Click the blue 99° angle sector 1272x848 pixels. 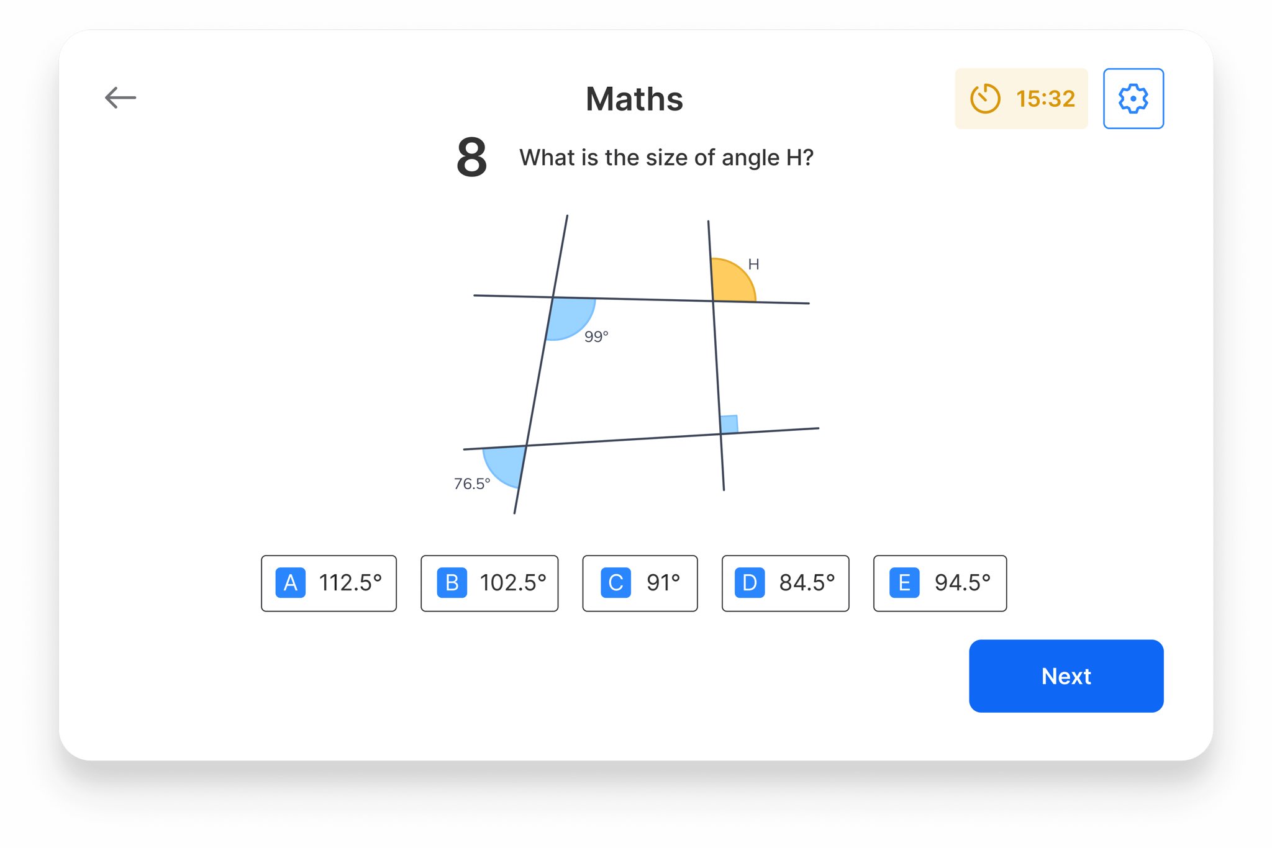[x=568, y=317]
